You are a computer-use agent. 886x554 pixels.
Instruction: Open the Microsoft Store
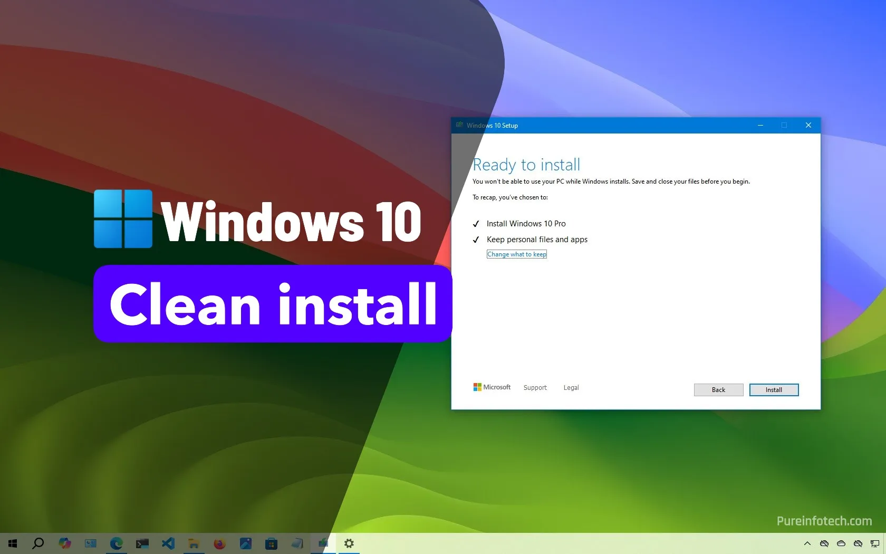coord(271,543)
